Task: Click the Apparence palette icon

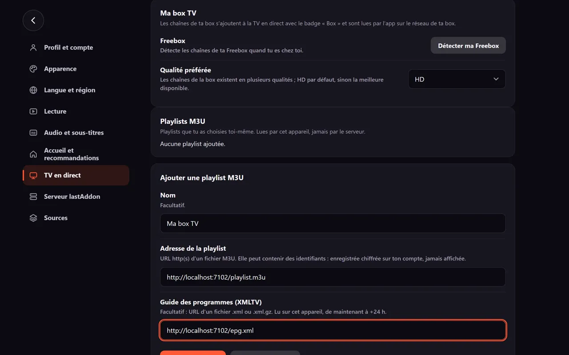Action: pos(33,69)
